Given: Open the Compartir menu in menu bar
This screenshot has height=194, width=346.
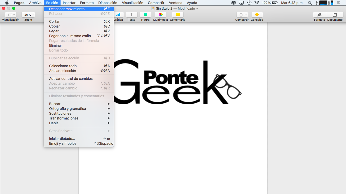Looking at the screenshot, I should (156, 3).
